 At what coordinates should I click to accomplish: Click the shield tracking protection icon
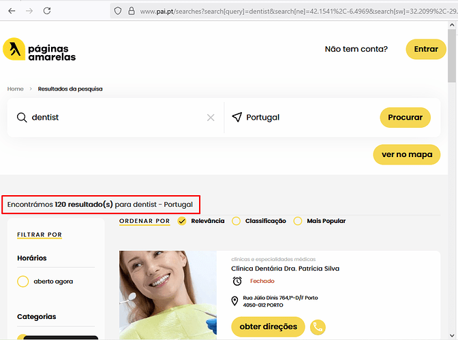click(117, 11)
